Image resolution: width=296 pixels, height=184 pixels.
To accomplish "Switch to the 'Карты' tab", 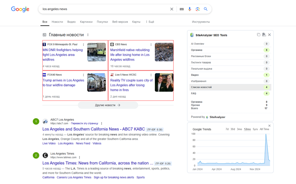I will point(136,22).
